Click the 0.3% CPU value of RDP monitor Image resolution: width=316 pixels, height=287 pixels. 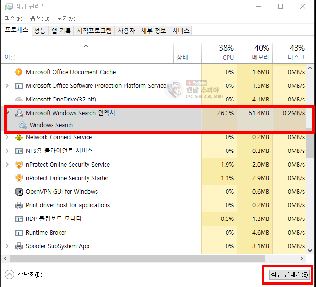tap(227, 219)
